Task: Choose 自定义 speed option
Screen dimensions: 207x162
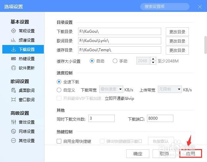Action: click(x=59, y=90)
